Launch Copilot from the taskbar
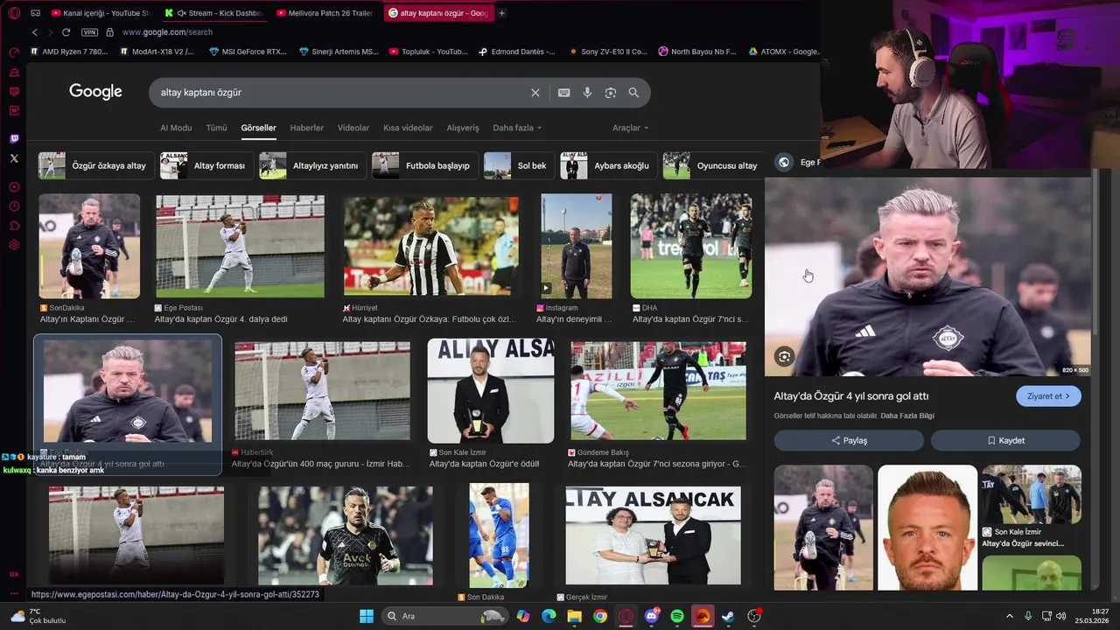This screenshot has width=1120, height=630. click(523, 616)
